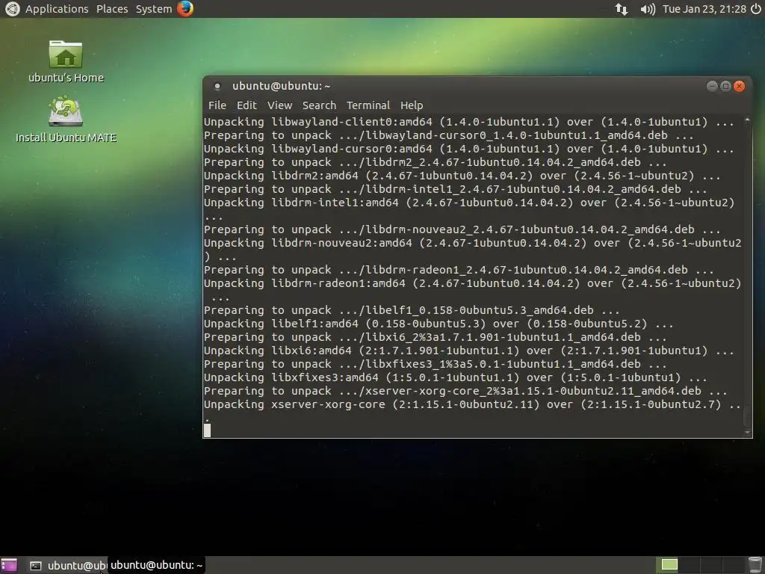Viewport: 765px width, 574px height.
Task: Click the terminal cursor block
Action: 208,430
